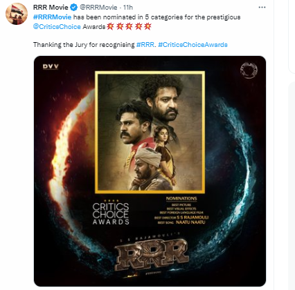
Task: Click the first collision star emoji
Action: [111, 26]
